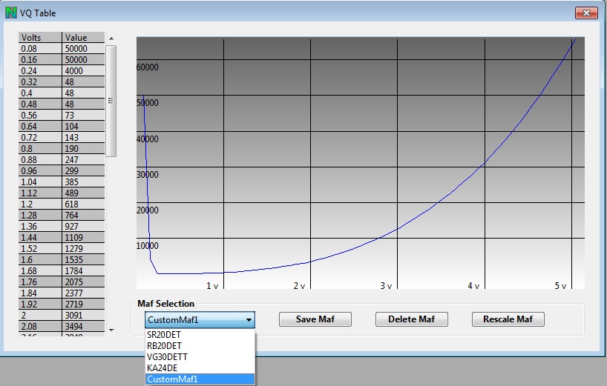Close the VQ Table window
607x386 pixels.
pos(585,13)
